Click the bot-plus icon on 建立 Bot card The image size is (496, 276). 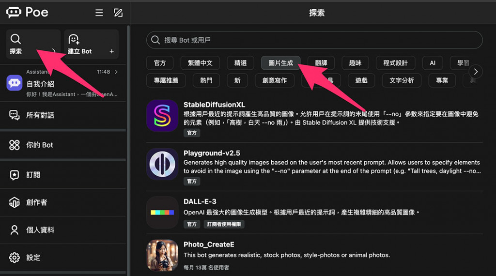74,39
